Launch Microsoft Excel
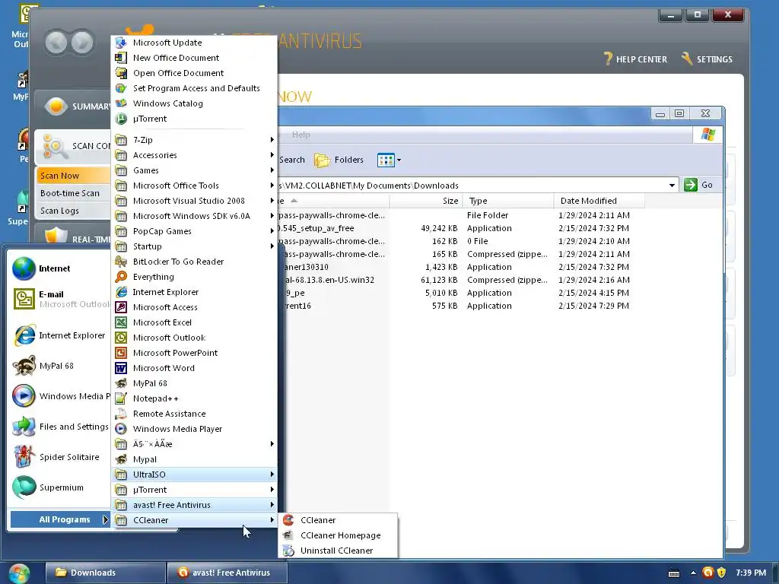This screenshot has width=779, height=584. click(194, 322)
